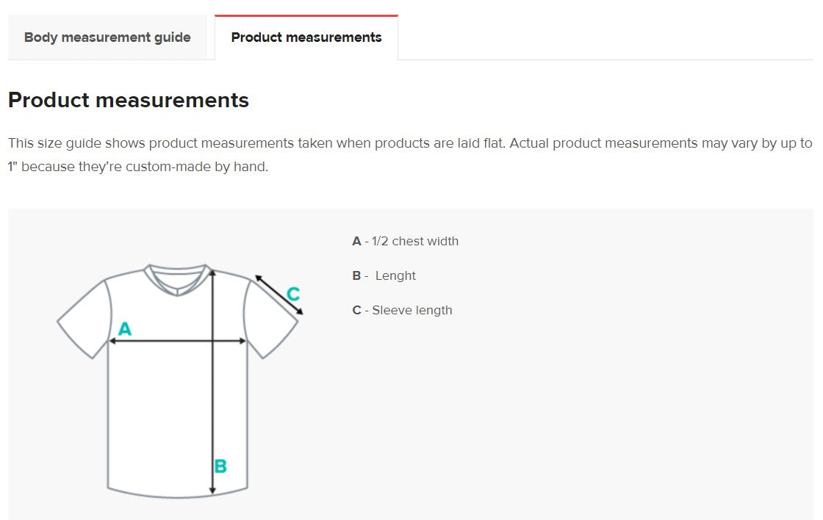Click the letter A marker on the shirt diagram
The image size is (823, 520).
[x=126, y=328]
